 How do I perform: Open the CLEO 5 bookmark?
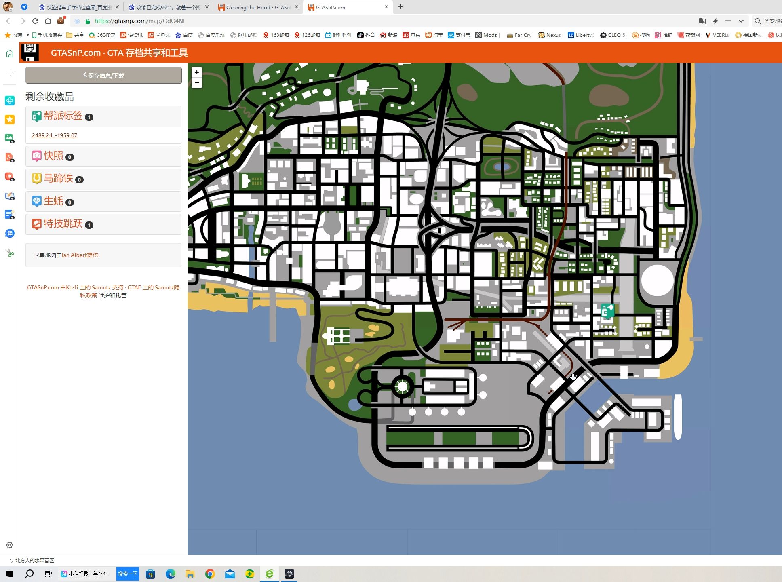pyautogui.click(x=612, y=35)
